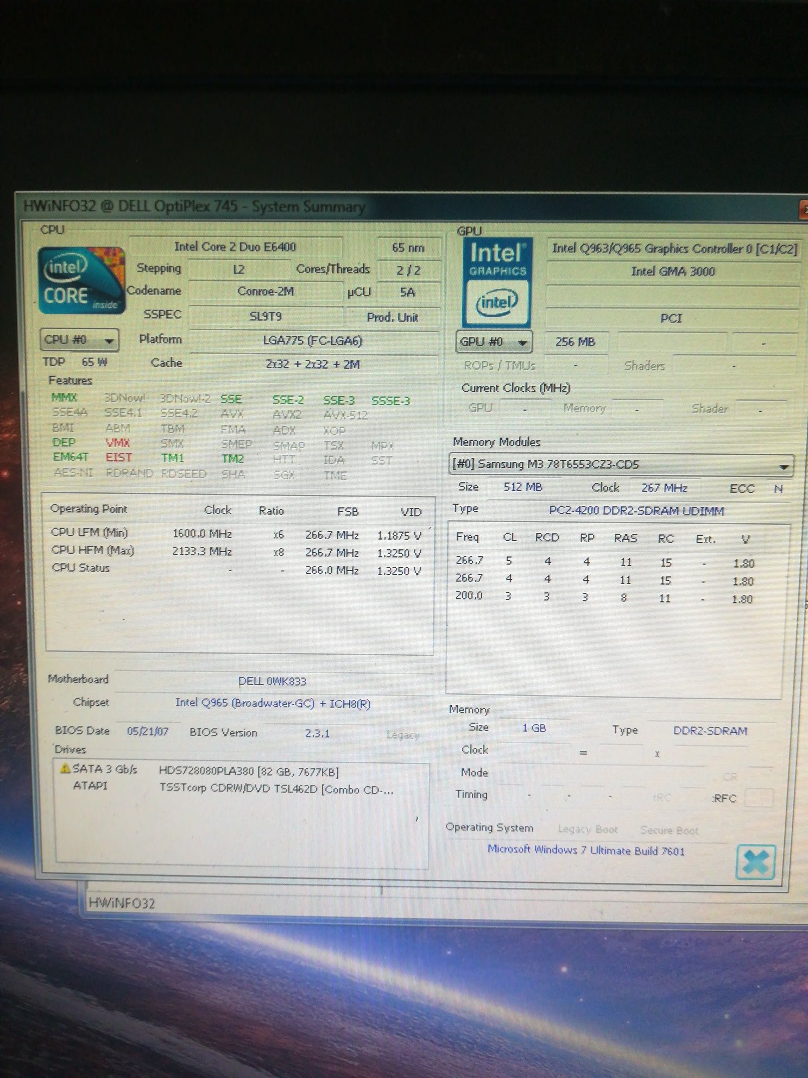Select the CPU LFM (Min) operating point row
This screenshot has width=808, height=1078.
(x=237, y=534)
